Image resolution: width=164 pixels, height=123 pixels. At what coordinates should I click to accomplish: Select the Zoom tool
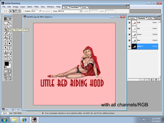click(x=10, y=58)
